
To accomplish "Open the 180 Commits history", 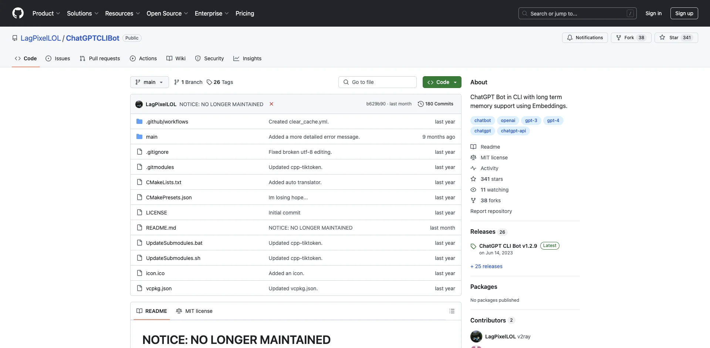I will 436,104.
